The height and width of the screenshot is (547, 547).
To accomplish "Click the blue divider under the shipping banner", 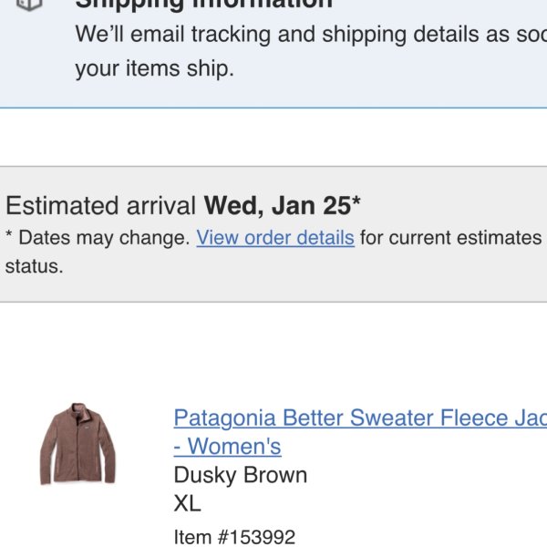I will pyautogui.click(x=273, y=108).
